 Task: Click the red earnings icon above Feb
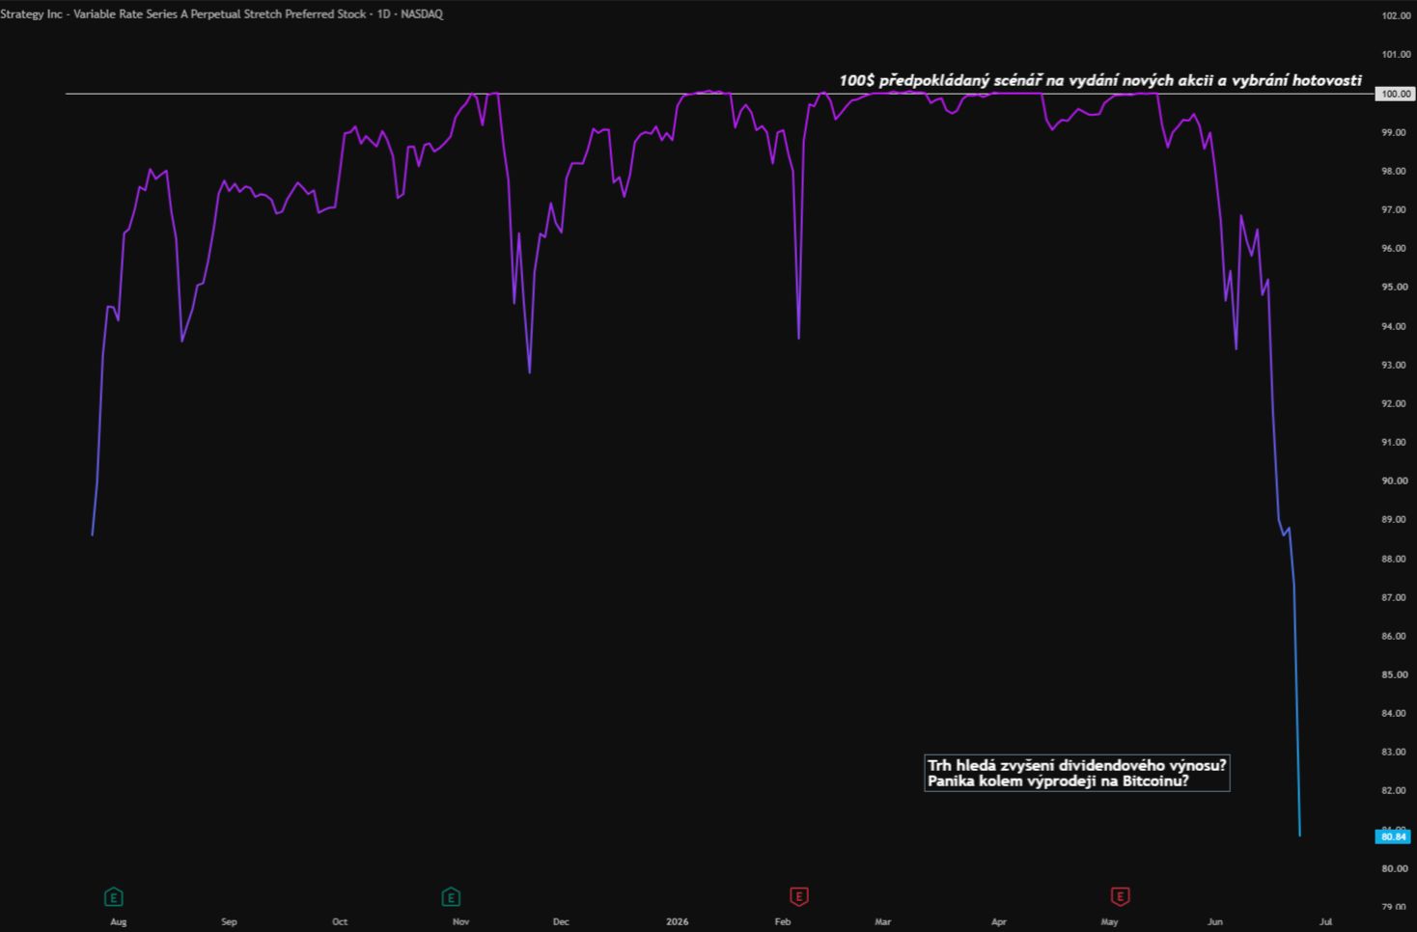point(798,897)
